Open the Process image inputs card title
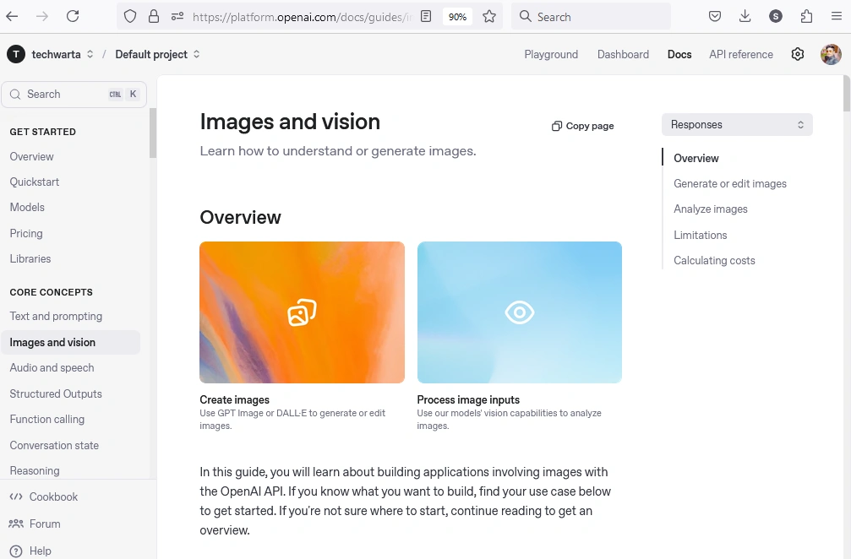The image size is (851, 559). [x=468, y=399]
